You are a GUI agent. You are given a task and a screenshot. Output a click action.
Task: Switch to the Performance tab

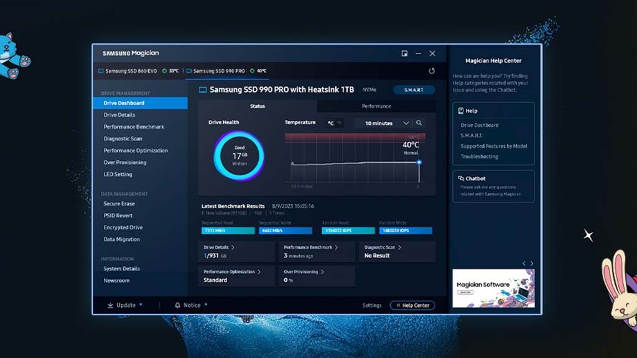(x=376, y=106)
